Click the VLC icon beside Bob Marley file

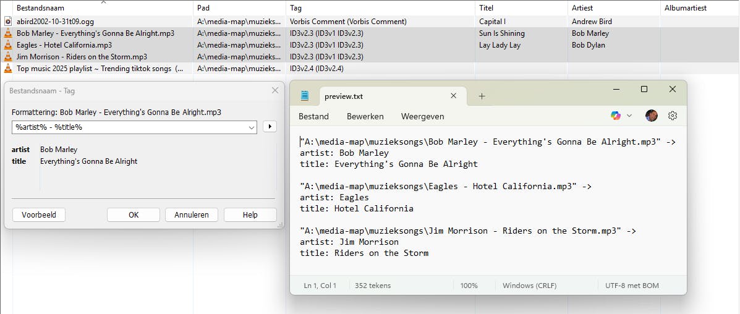point(8,33)
